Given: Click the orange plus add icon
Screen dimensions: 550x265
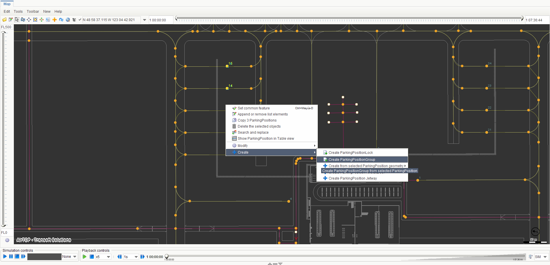Looking at the screenshot, I should click(x=54, y=20).
